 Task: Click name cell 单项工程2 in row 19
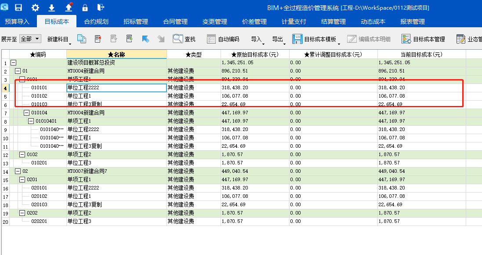[x=116, y=213]
